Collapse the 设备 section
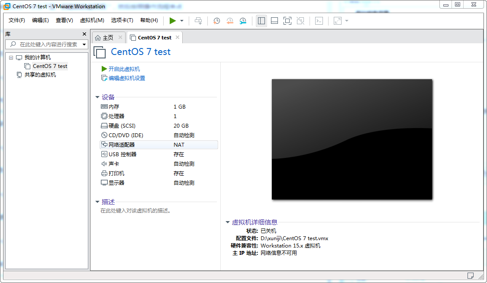The image size is (487, 283). point(97,97)
